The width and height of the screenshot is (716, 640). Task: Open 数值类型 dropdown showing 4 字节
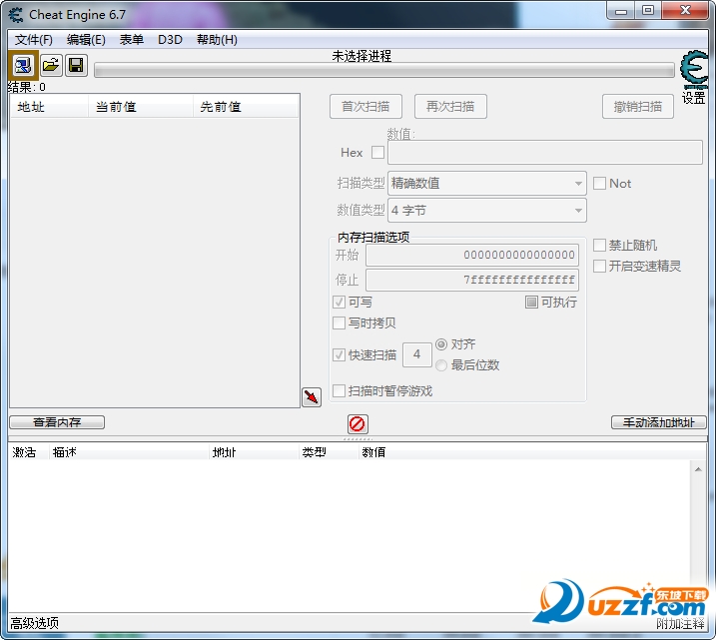click(x=486, y=211)
